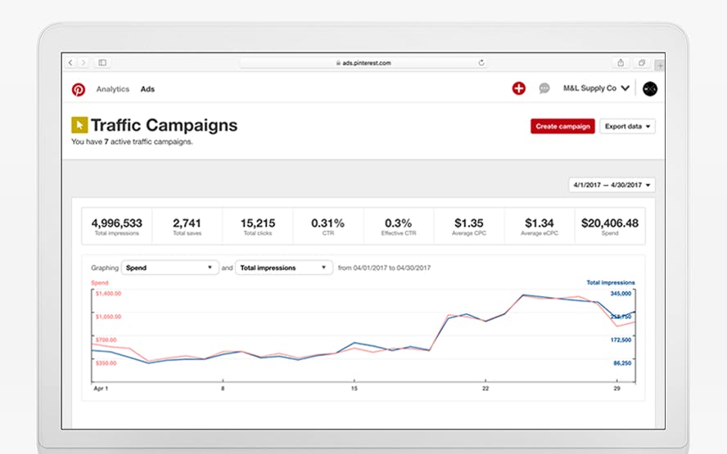Click the show tabs overview icon
This screenshot has width=727, height=454.
(642, 62)
